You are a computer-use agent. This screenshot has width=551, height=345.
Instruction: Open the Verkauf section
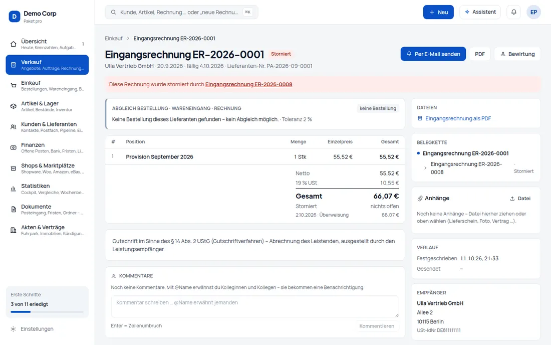pos(47,65)
